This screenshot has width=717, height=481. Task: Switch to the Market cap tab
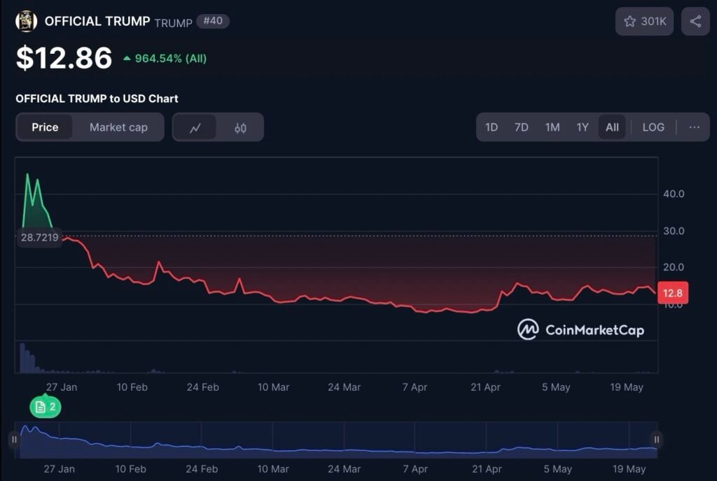(x=118, y=127)
